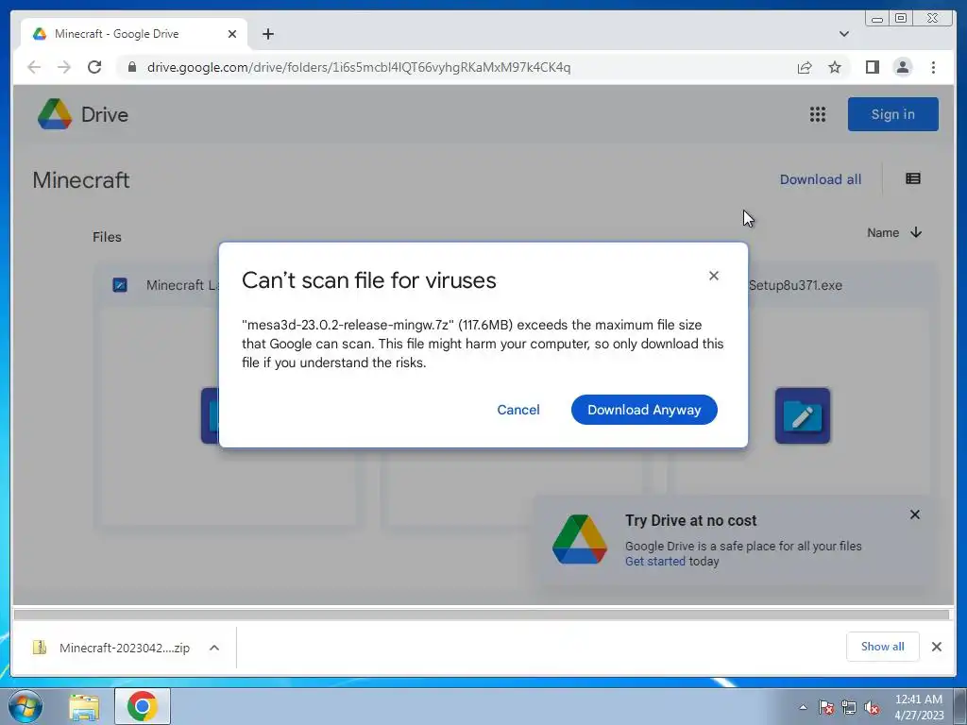Click the Minecraft folder title
Image resolution: width=967 pixels, height=725 pixels.
coord(81,180)
